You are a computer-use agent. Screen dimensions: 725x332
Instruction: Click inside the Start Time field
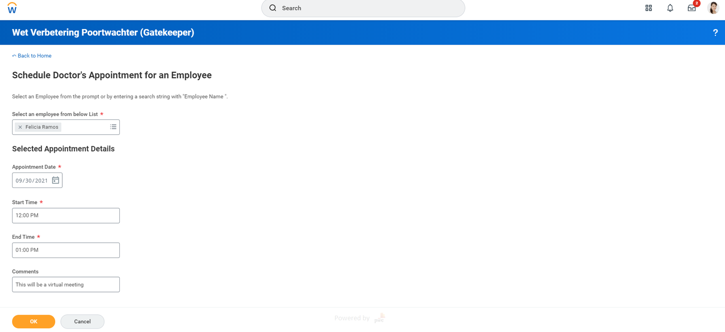click(x=65, y=215)
